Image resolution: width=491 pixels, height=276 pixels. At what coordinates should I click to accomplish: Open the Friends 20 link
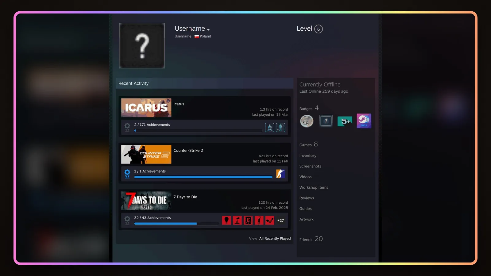(311, 239)
